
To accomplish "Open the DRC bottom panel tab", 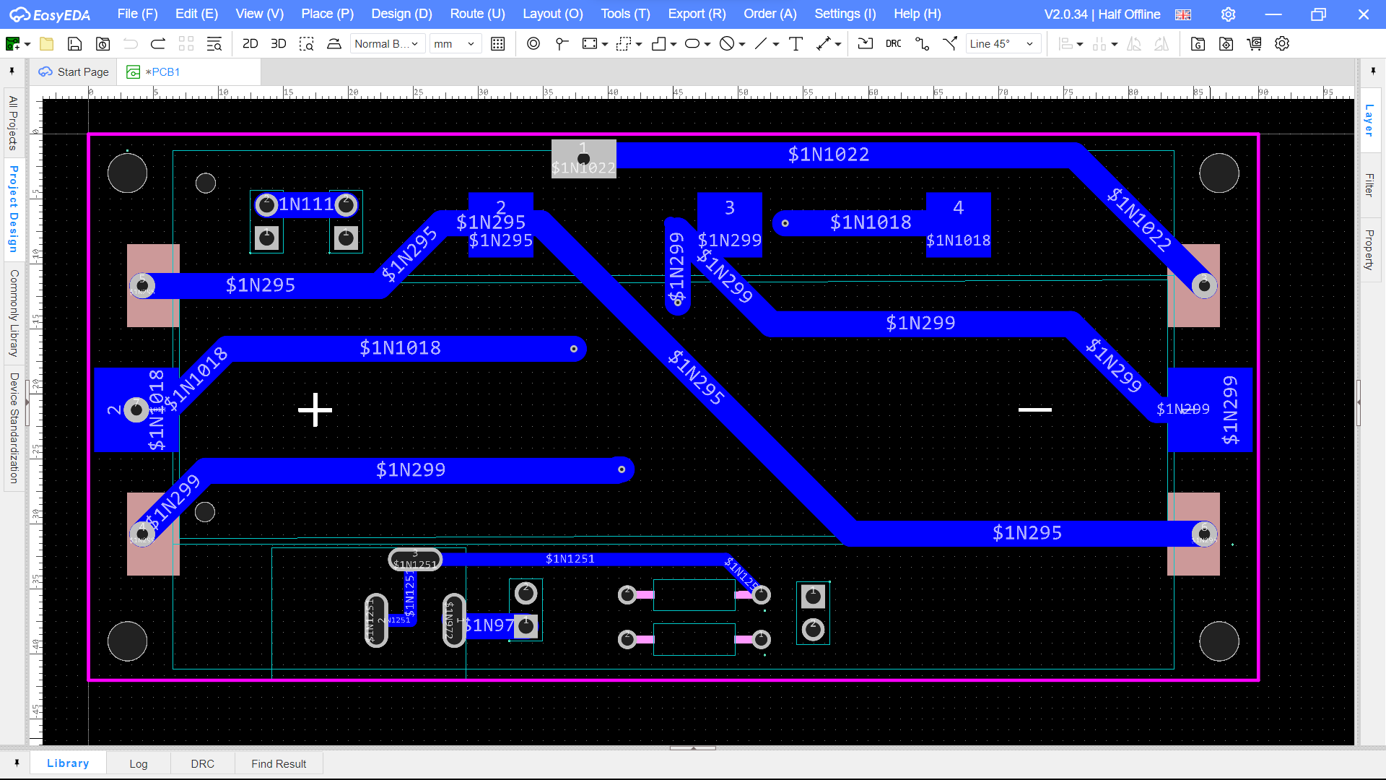I will click(202, 763).
